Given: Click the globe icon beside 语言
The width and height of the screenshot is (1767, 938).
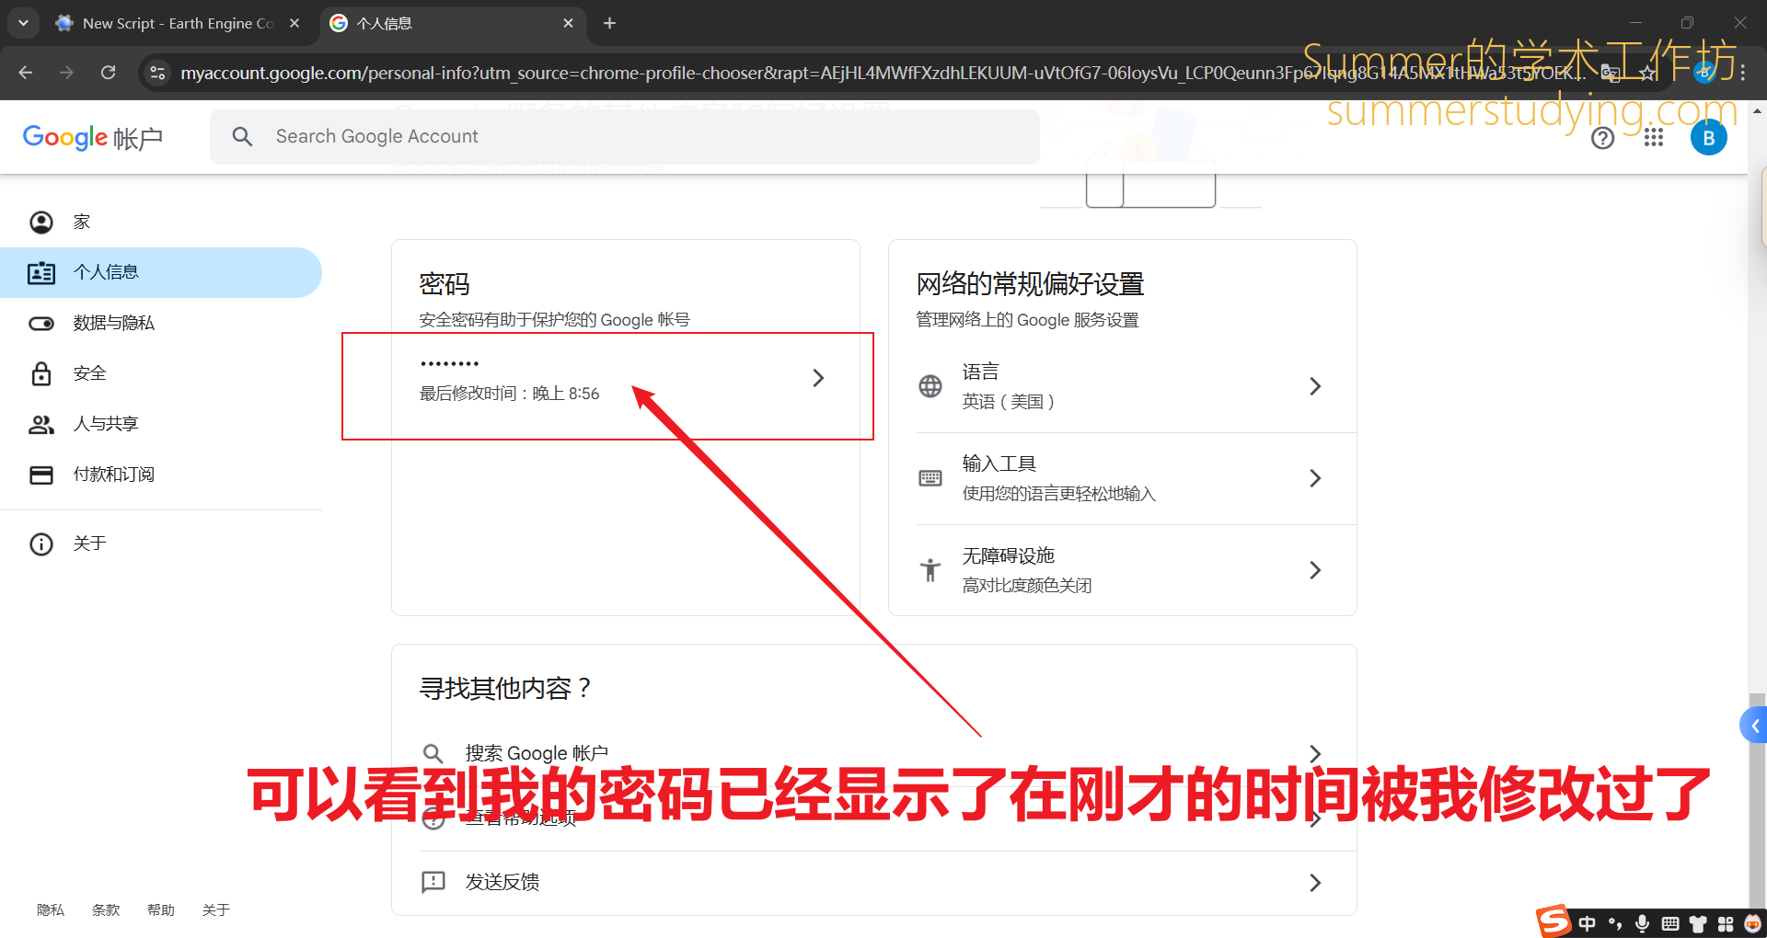Looking at the screenshot, I should pyautogui.click(x=930, y=386).
